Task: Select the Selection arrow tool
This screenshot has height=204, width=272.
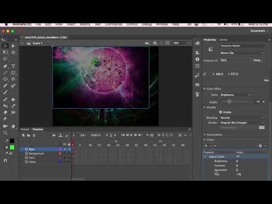Action: tap(6, 46)
